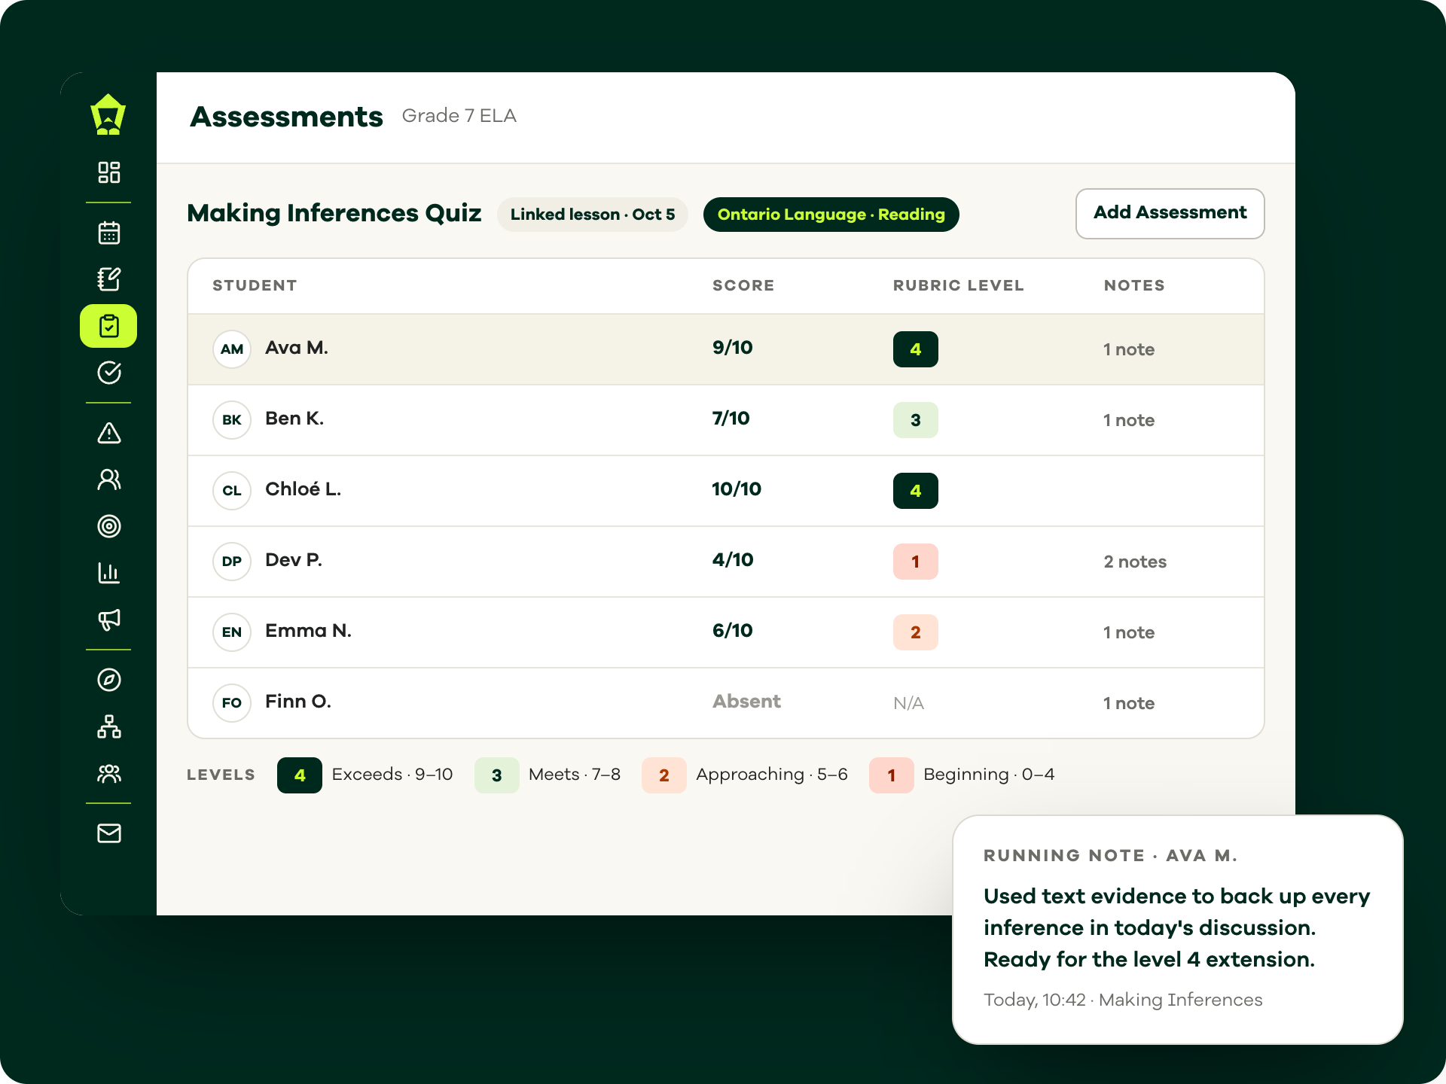Screen dimensions: 1446x1084
Task: Open the envelope mail icon
Action: 108,833
